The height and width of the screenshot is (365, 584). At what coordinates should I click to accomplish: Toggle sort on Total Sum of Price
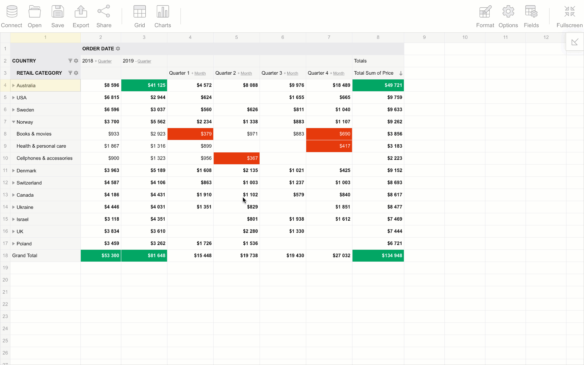(x=400, y=73)
